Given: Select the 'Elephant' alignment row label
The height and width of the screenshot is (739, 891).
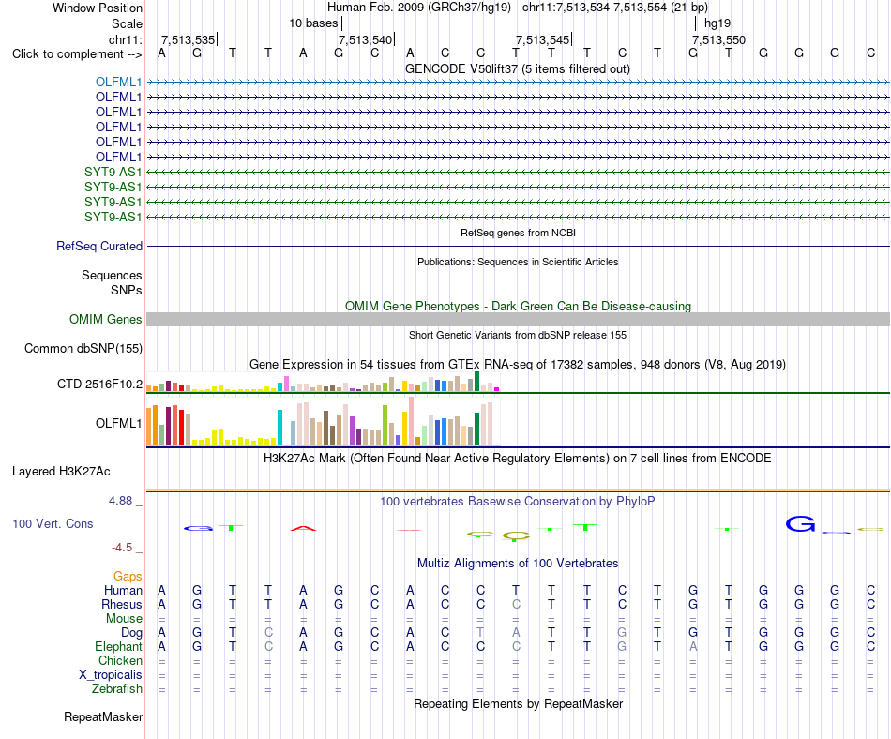Looking at the screenshot, I should [118, 646].
